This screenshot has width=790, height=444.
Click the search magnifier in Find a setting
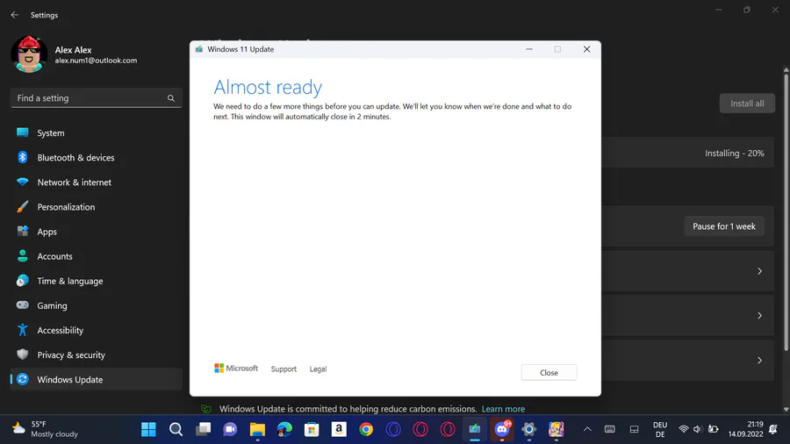[171, 98]
